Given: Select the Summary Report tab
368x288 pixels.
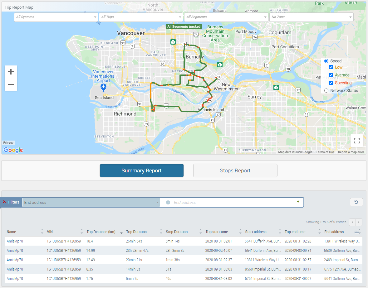Looking at the screenshot, I should (141, 170).
